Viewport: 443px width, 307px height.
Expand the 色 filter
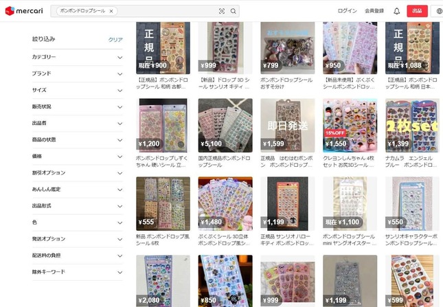coord(77,223)
